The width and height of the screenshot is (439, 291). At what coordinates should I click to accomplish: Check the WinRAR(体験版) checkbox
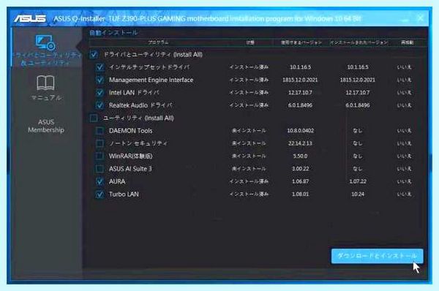tap(100, 156)
